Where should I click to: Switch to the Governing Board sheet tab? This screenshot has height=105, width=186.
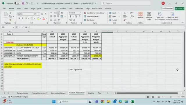[x=58, y=93]
